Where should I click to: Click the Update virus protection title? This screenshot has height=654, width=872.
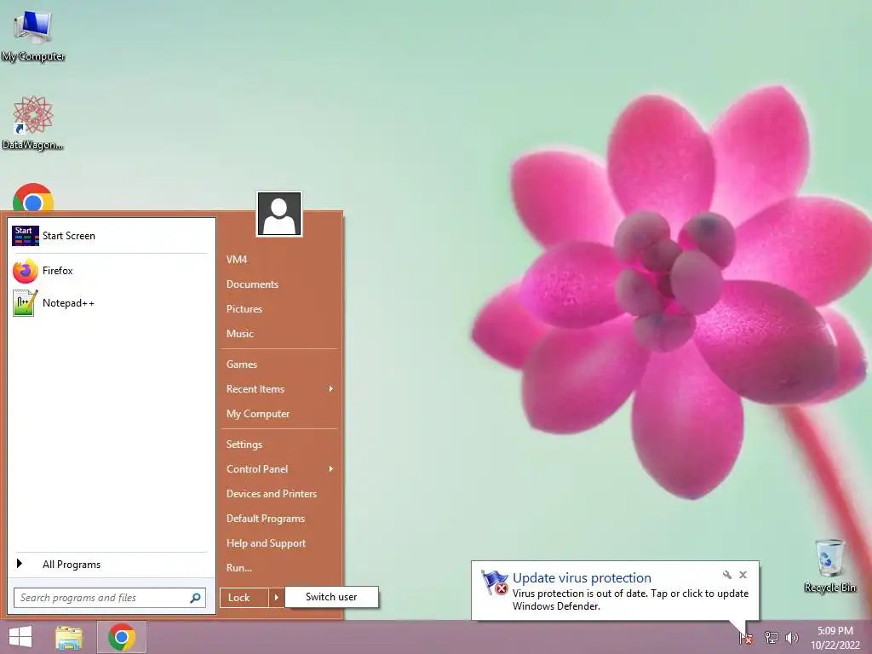point(582,578)
